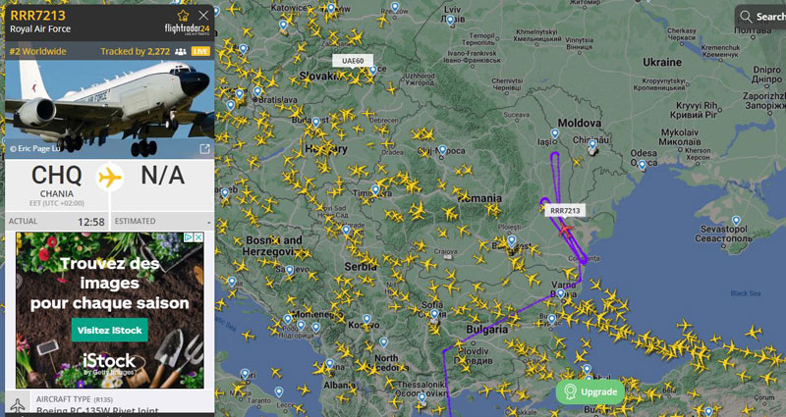Image resolution: width=786 pixels, height=417 pixels.
Task: Click the LIVE status badge
Action: pos(200,52)
